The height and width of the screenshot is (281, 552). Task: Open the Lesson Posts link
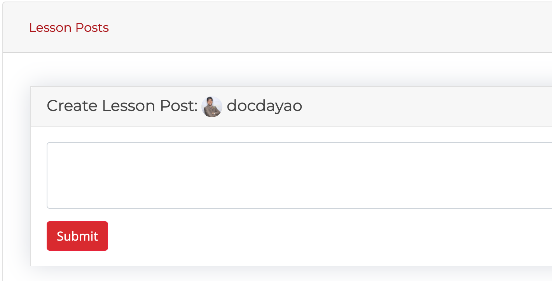69,28
